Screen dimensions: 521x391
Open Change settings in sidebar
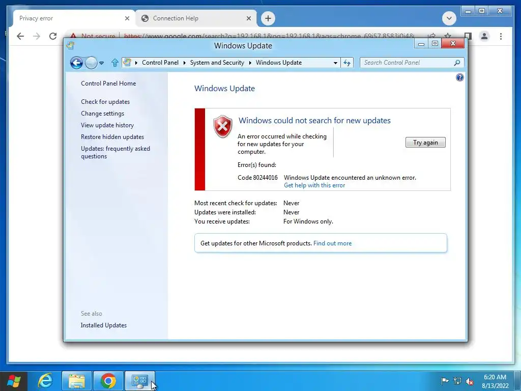[102, 114]
